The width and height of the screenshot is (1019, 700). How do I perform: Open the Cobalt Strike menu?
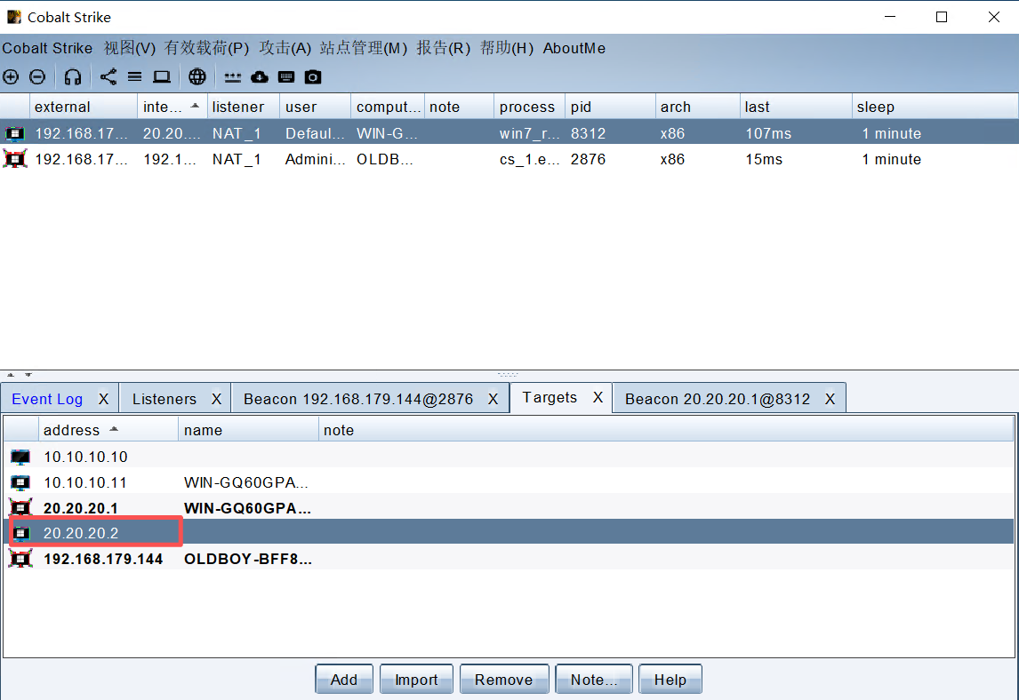(47, 48)
